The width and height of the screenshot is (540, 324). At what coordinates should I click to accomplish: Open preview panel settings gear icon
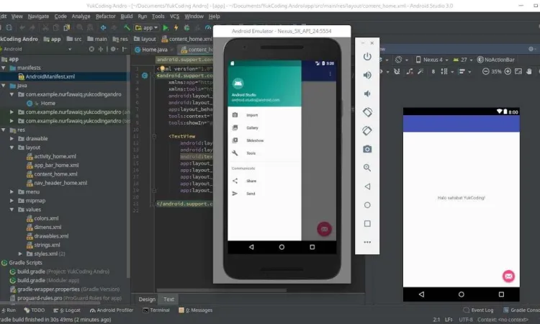531,49
